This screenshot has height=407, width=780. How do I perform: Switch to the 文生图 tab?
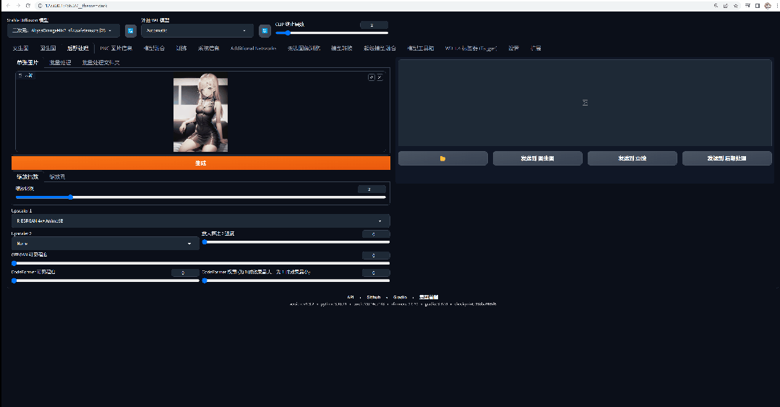click(x=20, y=48)
